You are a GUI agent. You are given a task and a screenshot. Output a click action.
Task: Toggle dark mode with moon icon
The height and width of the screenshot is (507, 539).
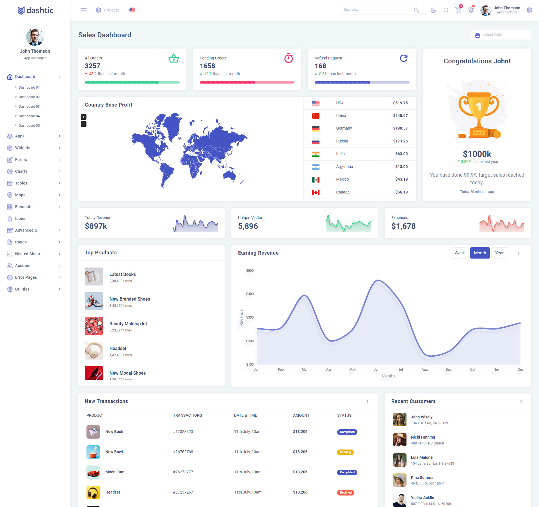[433, 10]
